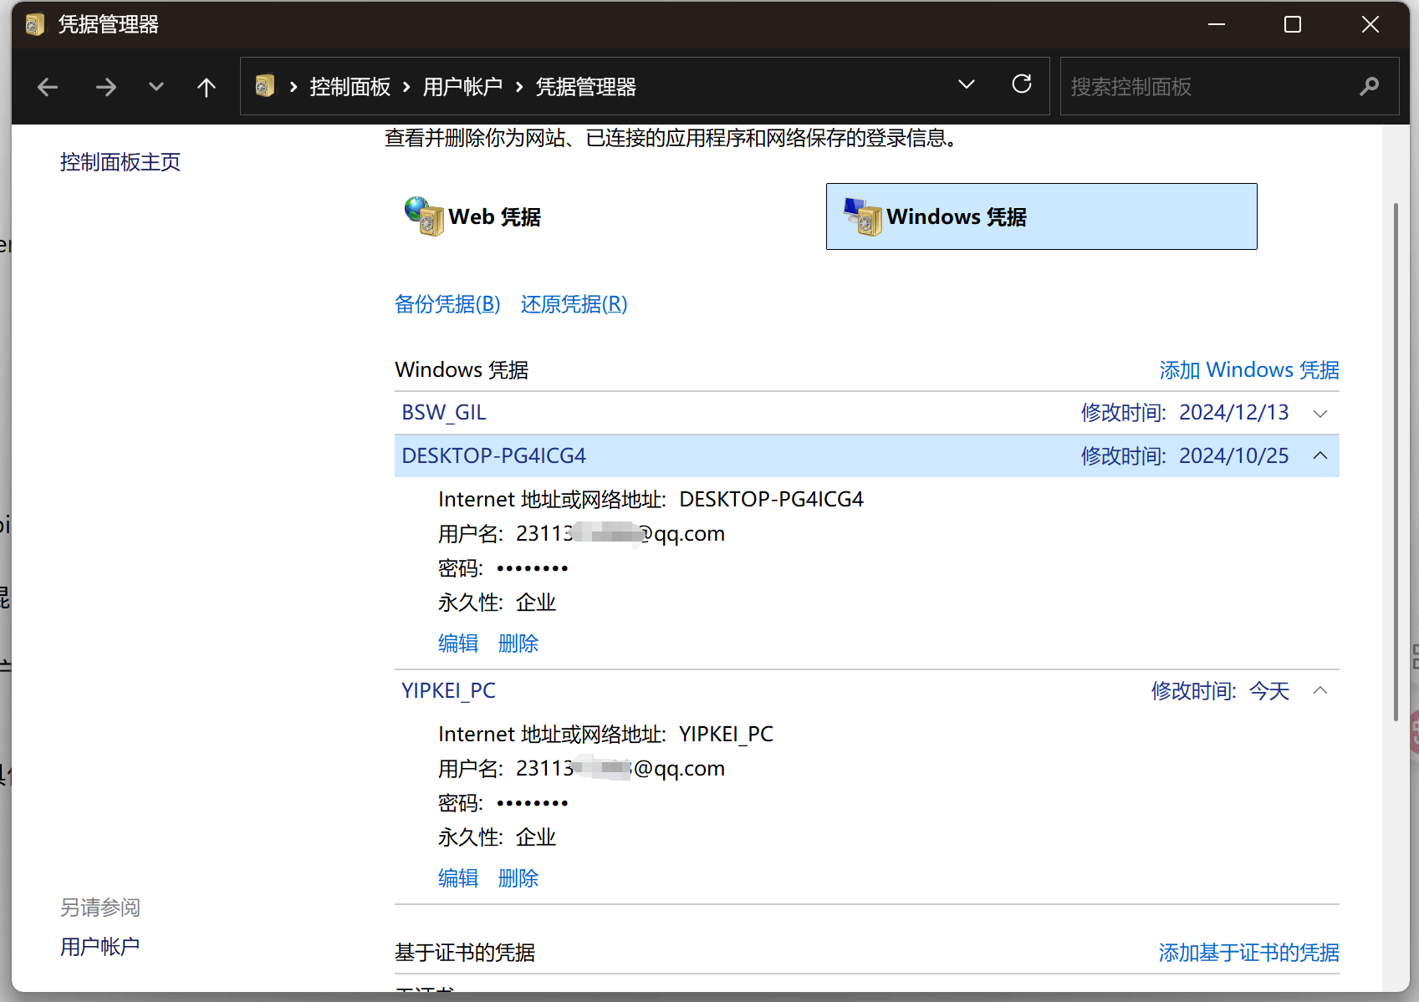Open the recent locations dropdown in address bar

pos(966,84)
